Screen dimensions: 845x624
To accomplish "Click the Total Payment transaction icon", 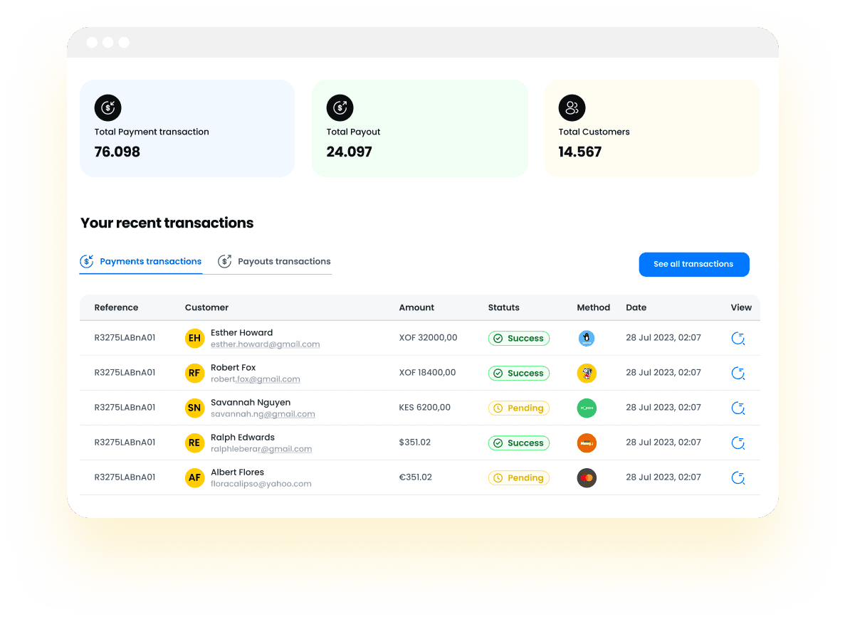I will coord(107,108).
